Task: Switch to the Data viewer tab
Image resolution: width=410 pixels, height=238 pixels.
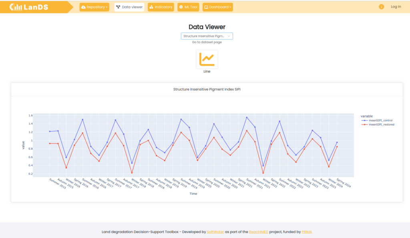Action: pyautogui.click(x=129, y=7)
